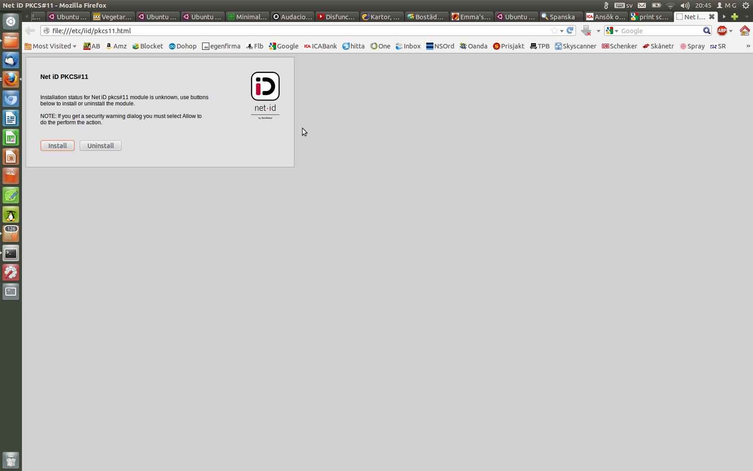The height and width of the screenshot is (471, 753).
Task: Show more bookmarks with chevron
Action: (x=748, y=46)
